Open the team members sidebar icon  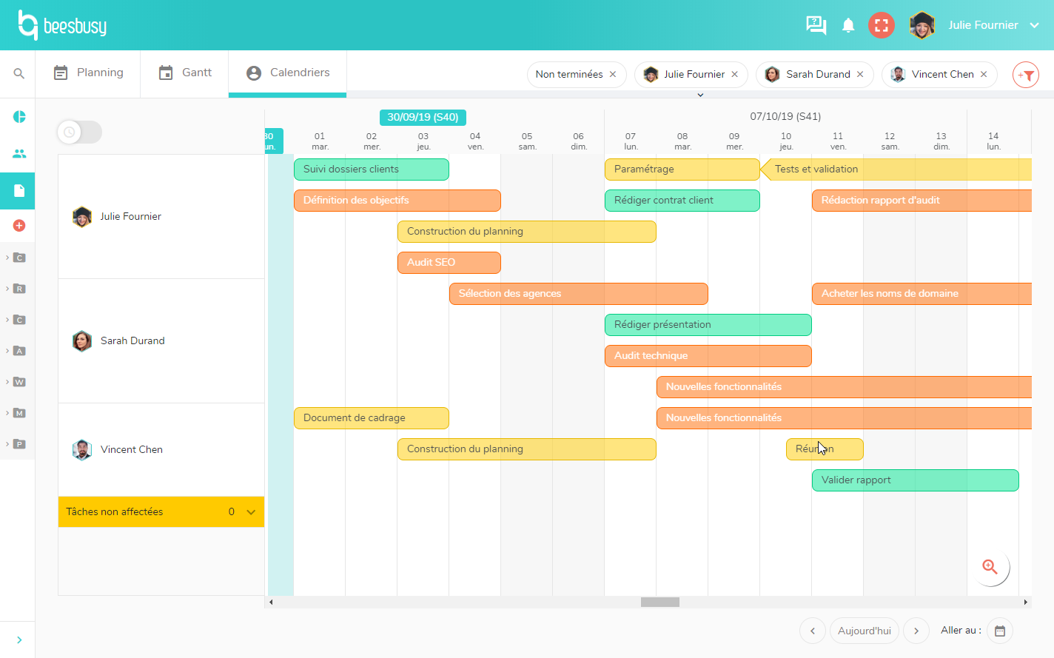coord(19,154)
